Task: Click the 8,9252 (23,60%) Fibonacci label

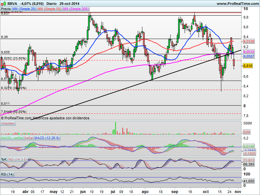Action: (x=13, y=58)
